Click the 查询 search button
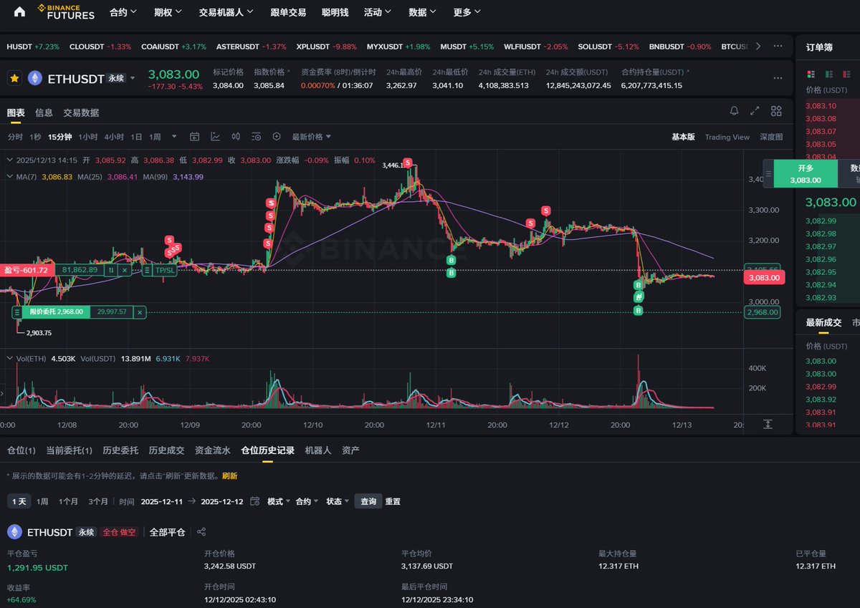This screenshot has height=608, width=860. click(368, 501)
